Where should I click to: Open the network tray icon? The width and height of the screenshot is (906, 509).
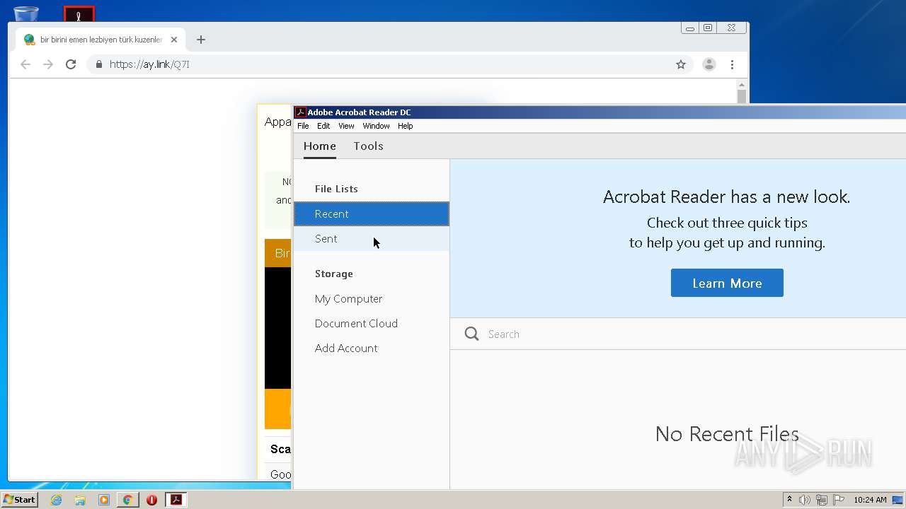[822, 500]
